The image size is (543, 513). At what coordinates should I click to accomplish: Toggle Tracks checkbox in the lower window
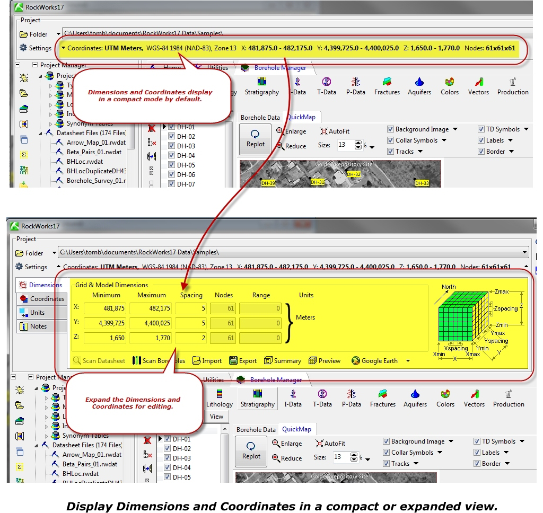point(386,464)
